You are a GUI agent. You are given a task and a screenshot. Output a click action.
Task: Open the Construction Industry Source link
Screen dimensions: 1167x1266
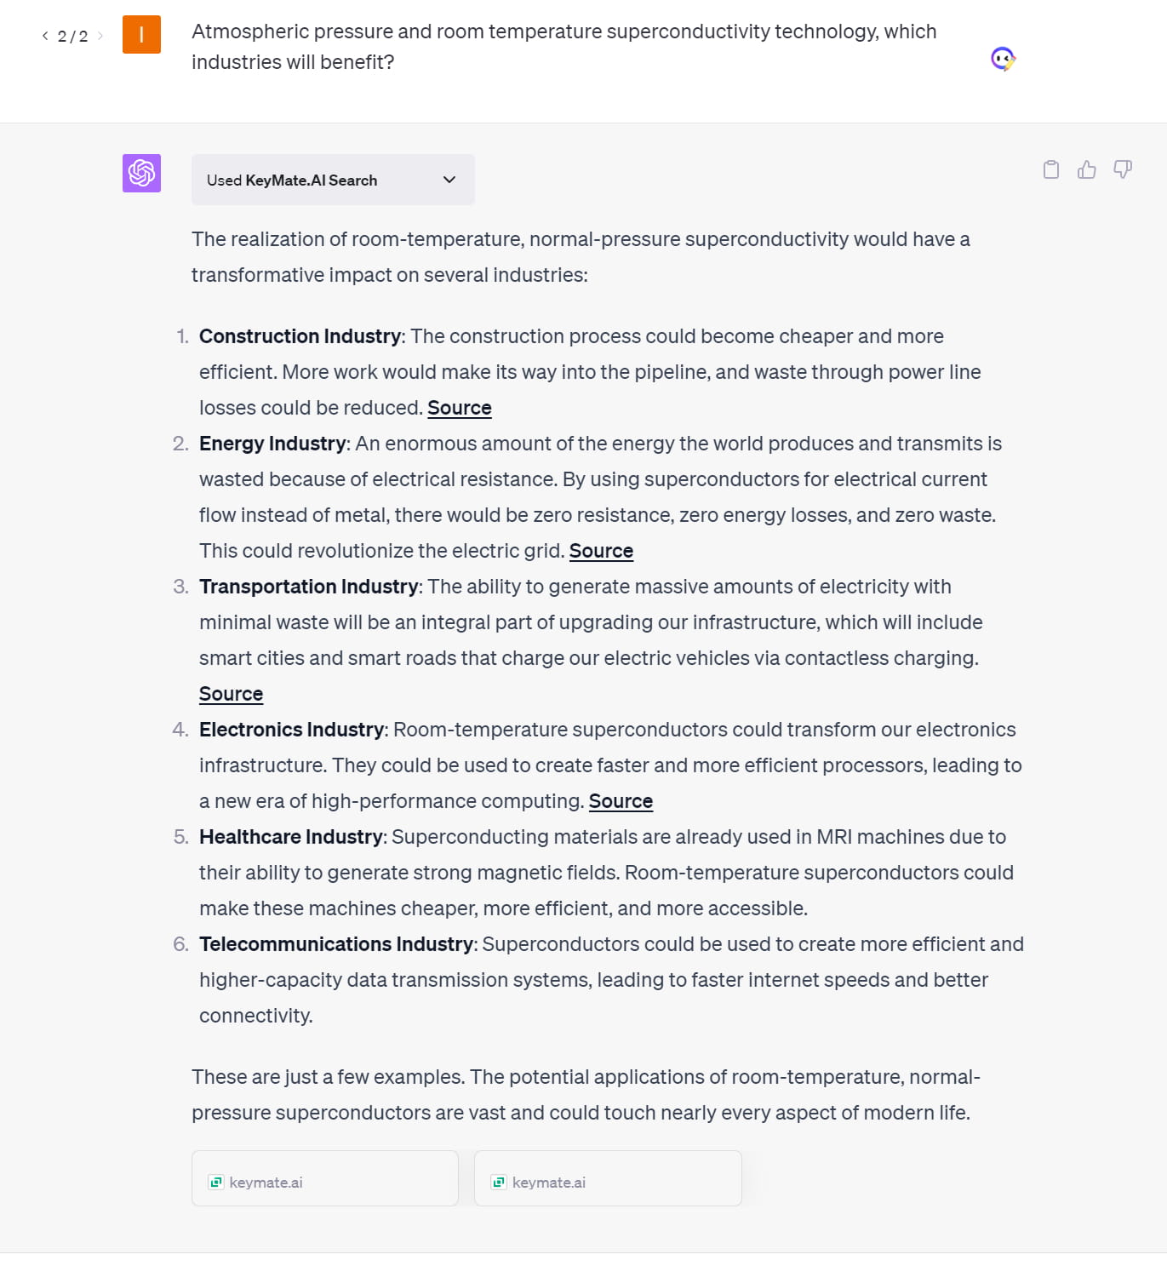[x=460, y=408]
